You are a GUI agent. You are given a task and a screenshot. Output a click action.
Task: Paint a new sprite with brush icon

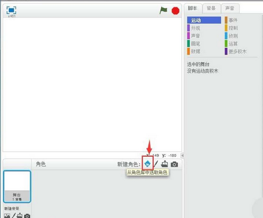156,164
